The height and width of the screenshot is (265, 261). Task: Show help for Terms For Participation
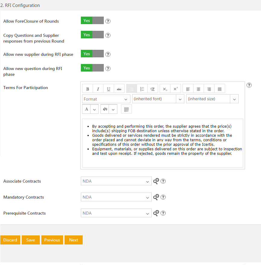249,85
